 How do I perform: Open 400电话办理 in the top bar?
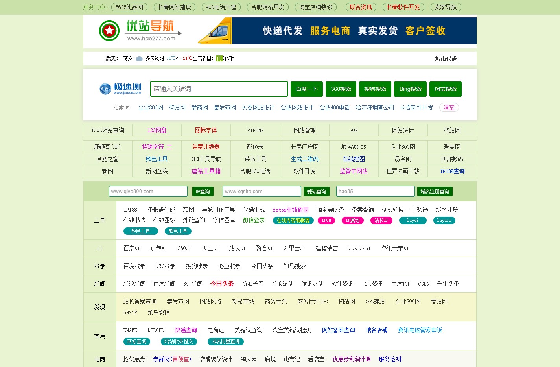click(221, 7)
